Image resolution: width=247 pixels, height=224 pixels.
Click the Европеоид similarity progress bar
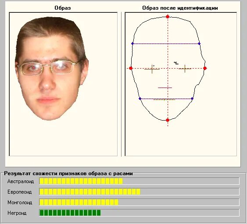tap(139, 191)
